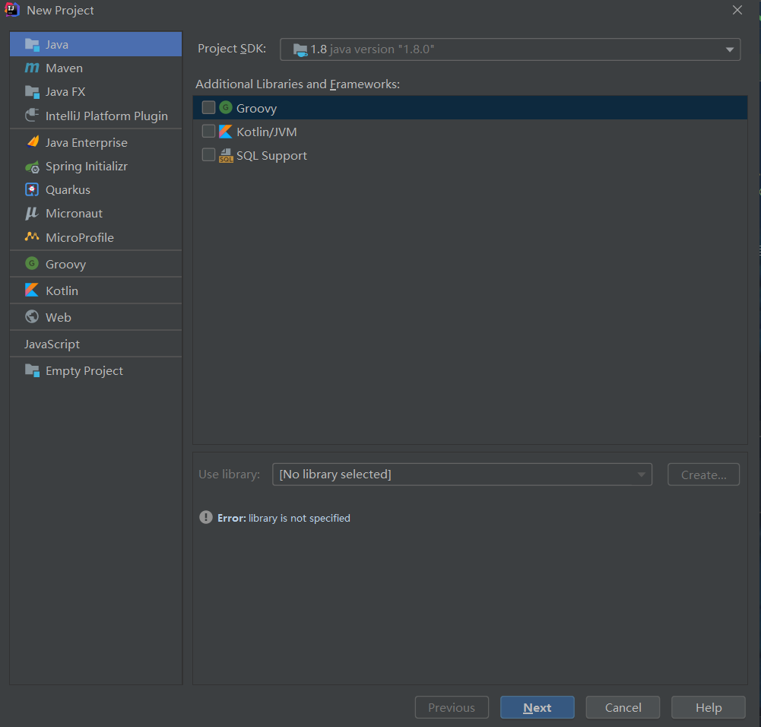Pick Web project type

click(x=96, y=317)
